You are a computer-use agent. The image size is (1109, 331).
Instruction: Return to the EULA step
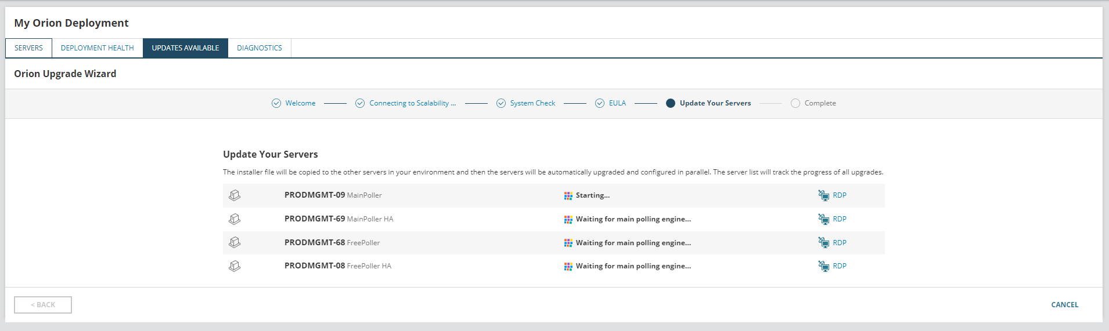point(617,103)
